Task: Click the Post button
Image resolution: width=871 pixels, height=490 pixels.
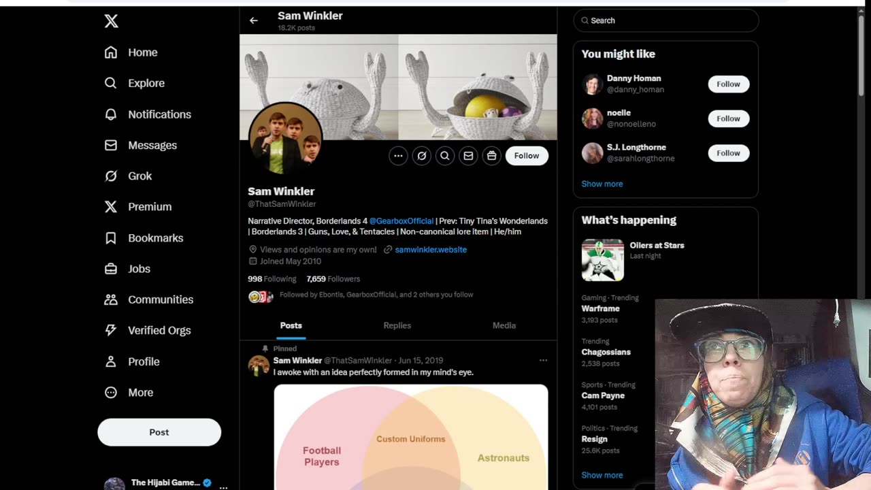Action: pos(159,432)
